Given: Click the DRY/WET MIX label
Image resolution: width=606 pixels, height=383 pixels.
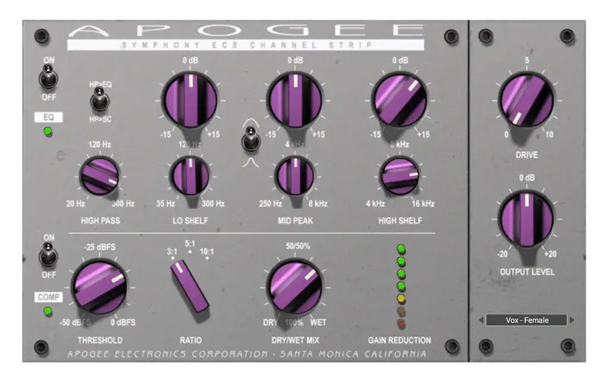Looking at the screenshot, I should (x=296, y=340).
